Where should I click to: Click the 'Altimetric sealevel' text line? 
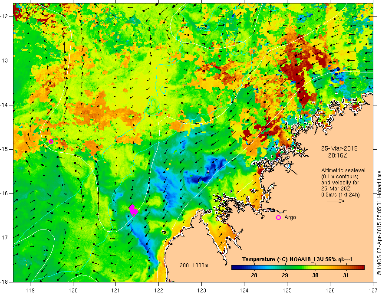(343, 170)
